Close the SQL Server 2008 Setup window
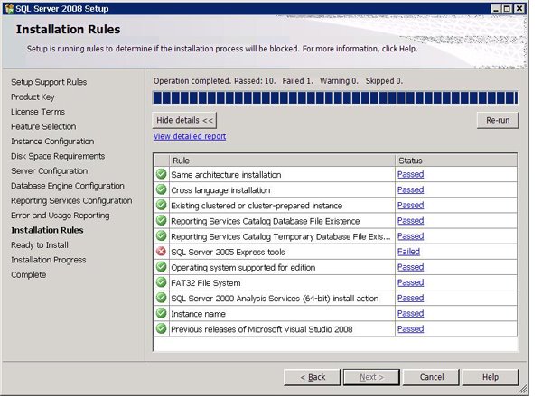The width and height of the screenshot is (542, 396). click(519, 8)
